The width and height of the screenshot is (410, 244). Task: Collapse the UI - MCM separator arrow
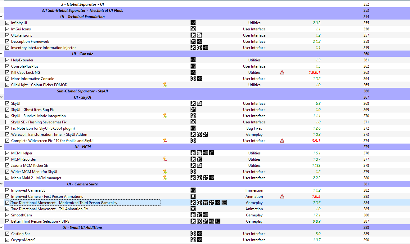click(x=2, y=147)
